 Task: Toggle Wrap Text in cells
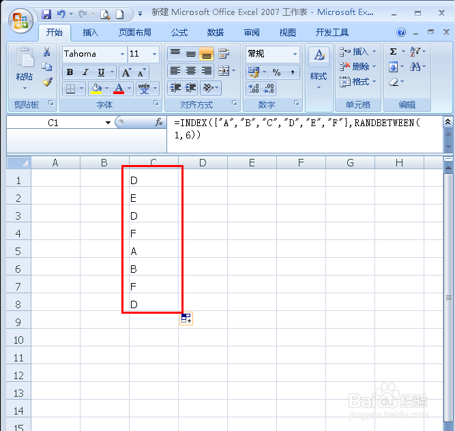224,54
